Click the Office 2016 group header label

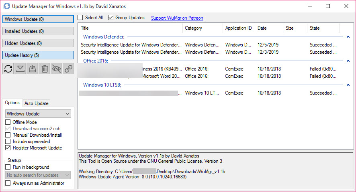point(96,61)
